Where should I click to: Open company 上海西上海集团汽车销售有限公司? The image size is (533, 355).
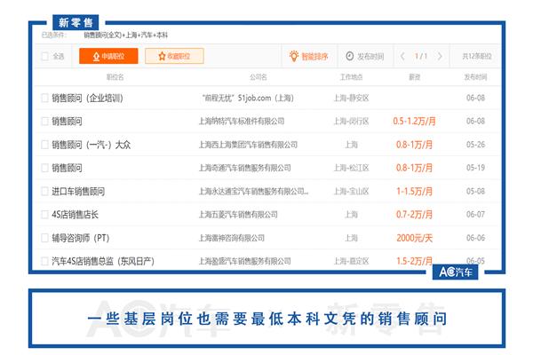click(248, 145)
